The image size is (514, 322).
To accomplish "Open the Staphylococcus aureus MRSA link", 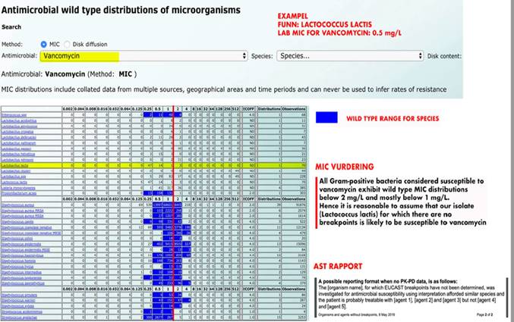I will [x=22, y=211].
